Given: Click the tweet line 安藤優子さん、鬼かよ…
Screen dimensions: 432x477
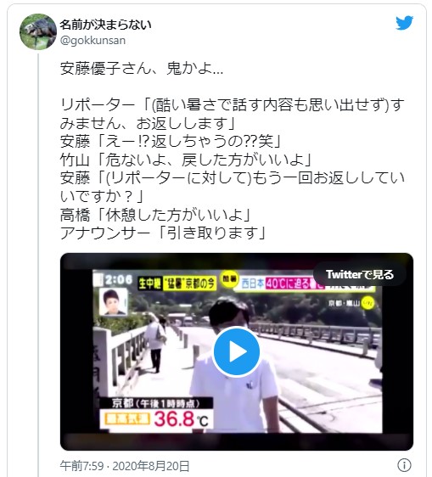Looking at the screenshot, I should tap(142, 69).
